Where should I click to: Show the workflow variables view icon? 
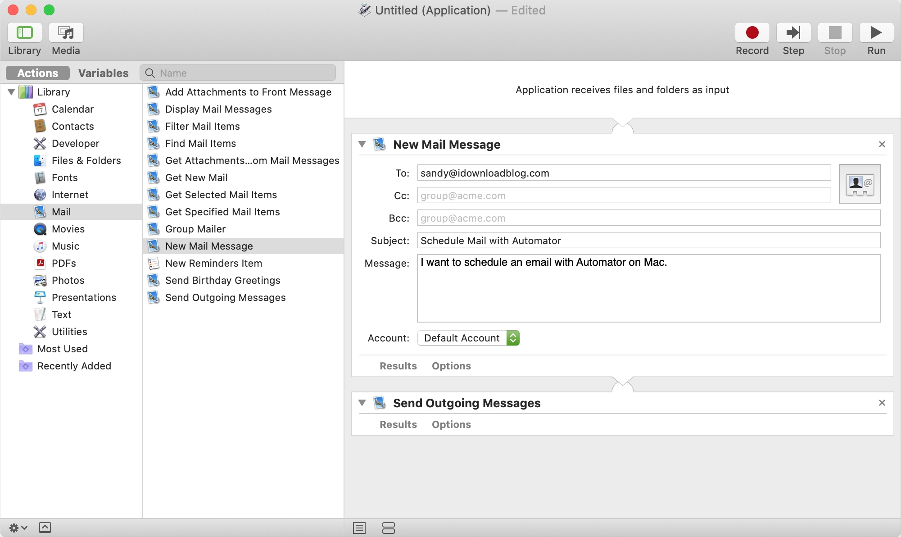pyautogui.click(x=388, y=528)
